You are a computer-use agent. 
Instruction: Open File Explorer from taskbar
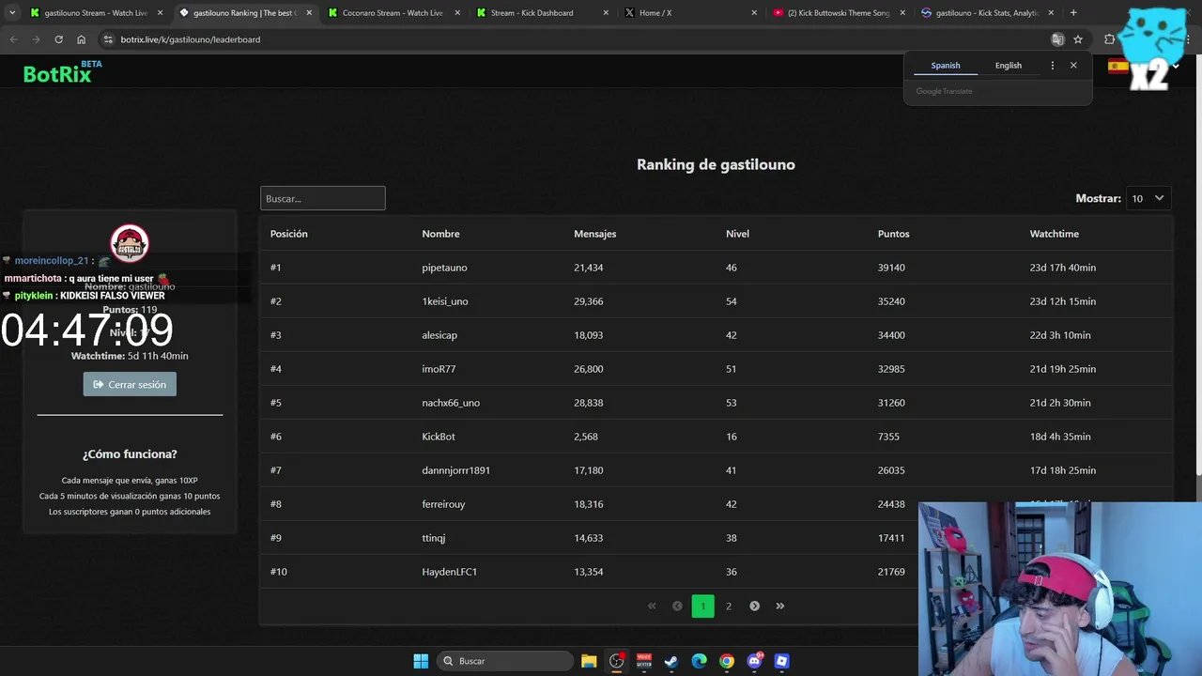[x=589, y=661]
